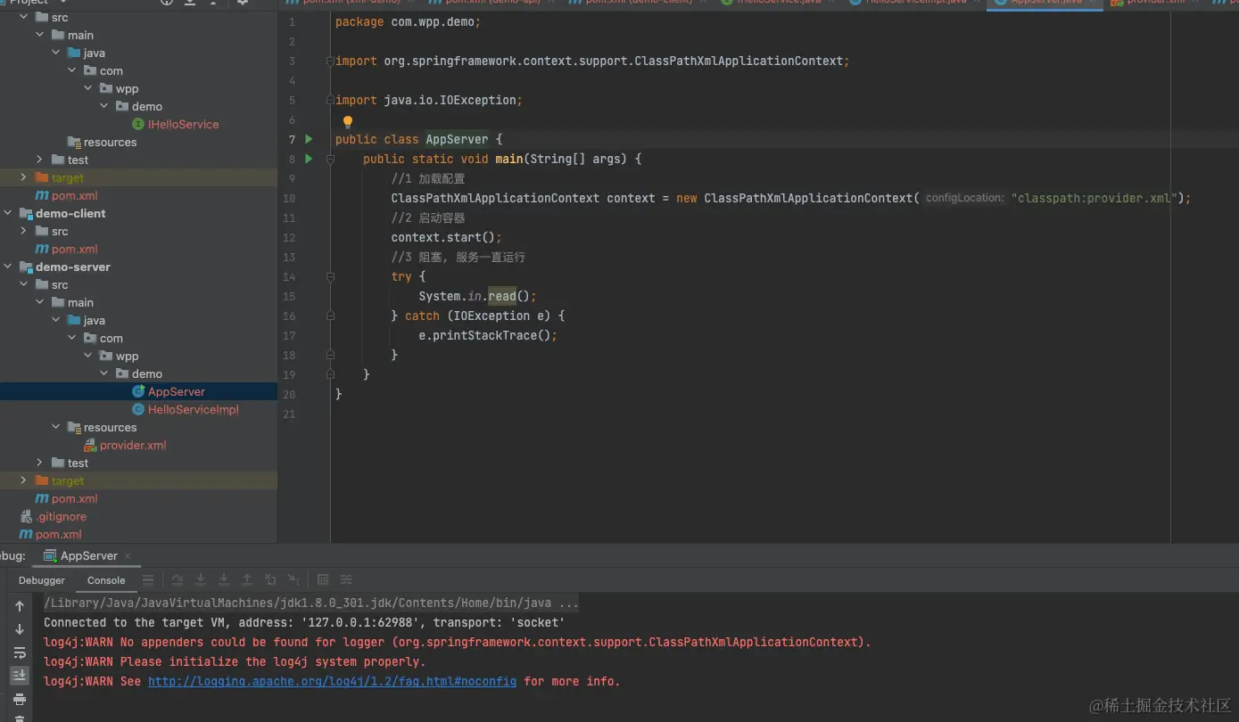Fold the main method at line 8
The image size is (1239, 722).
(330, 159)
